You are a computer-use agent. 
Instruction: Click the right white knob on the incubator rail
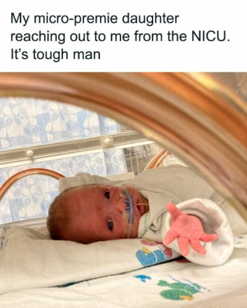[x=107, y=141]
